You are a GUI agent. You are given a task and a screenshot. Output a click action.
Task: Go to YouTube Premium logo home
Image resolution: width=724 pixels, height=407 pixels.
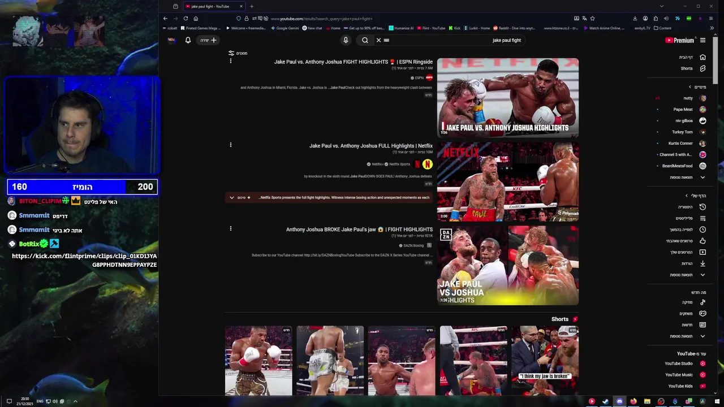coord(679,40)
